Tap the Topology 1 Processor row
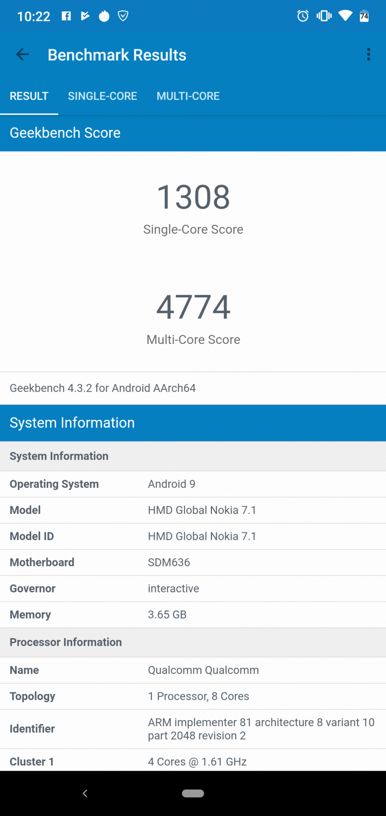Viewport: 386px width, 816px height. [193, 696]
